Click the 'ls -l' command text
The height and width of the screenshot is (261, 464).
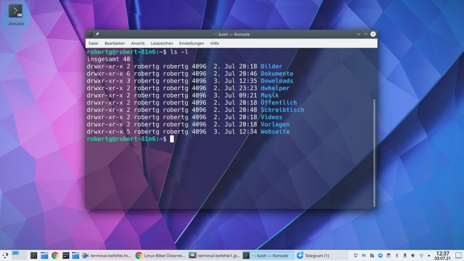pos(179,52)
